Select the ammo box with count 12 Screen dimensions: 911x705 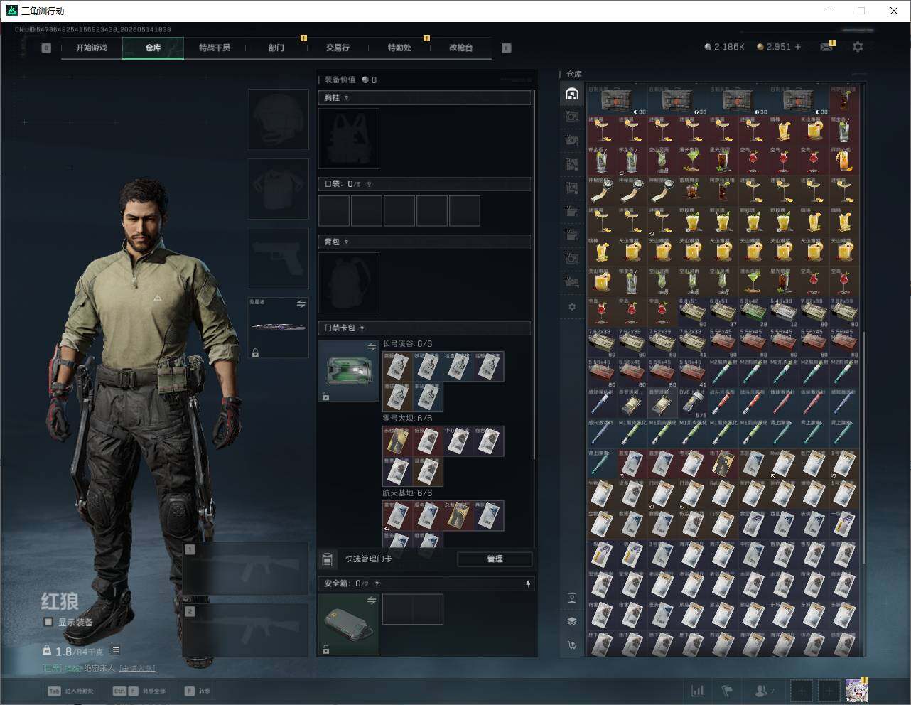(785, 313)
